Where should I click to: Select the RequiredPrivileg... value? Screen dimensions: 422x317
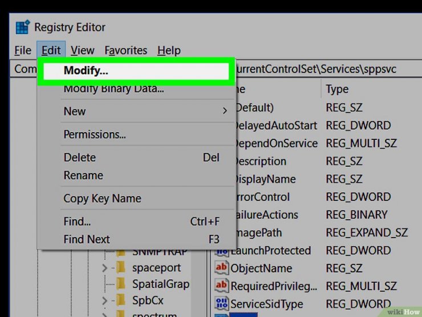tap(274, 286)
